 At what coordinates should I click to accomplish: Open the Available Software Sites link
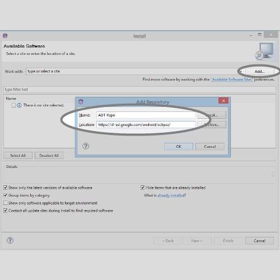pos(232,80)
